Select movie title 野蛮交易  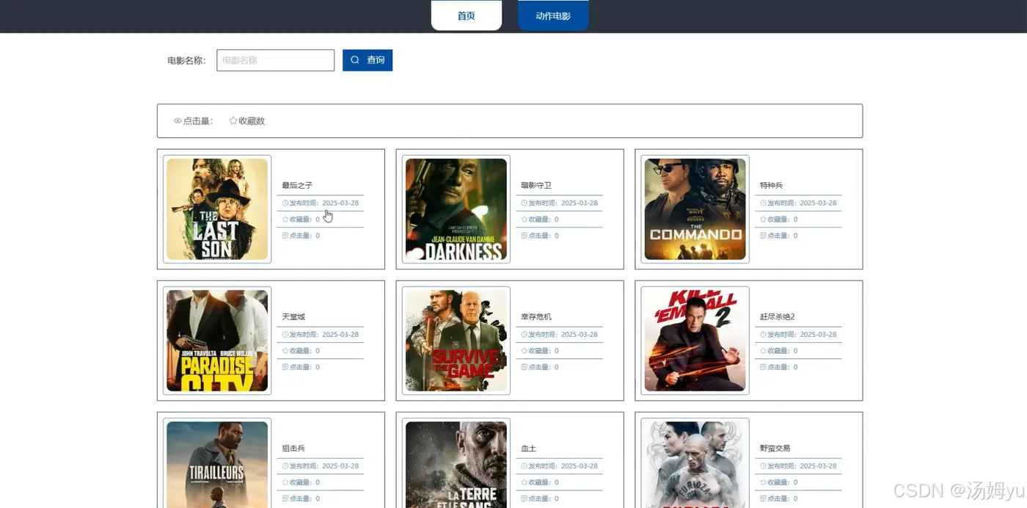click(775, 449)
